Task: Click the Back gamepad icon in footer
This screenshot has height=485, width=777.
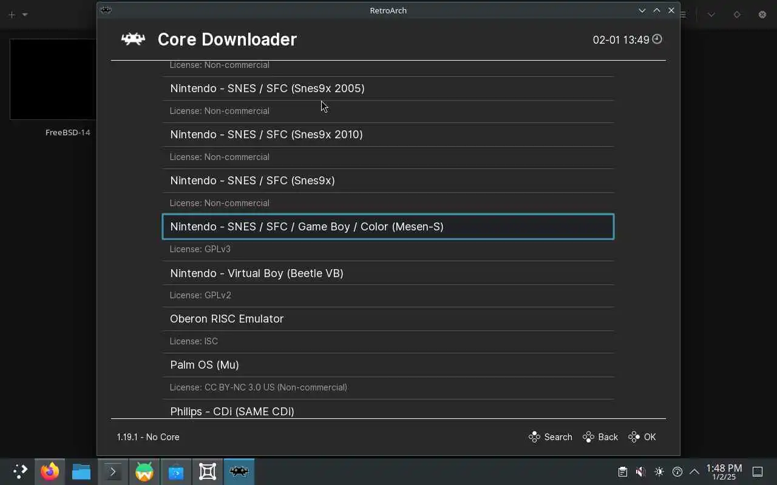Action: pyautogui.click(x=588, y=437)
